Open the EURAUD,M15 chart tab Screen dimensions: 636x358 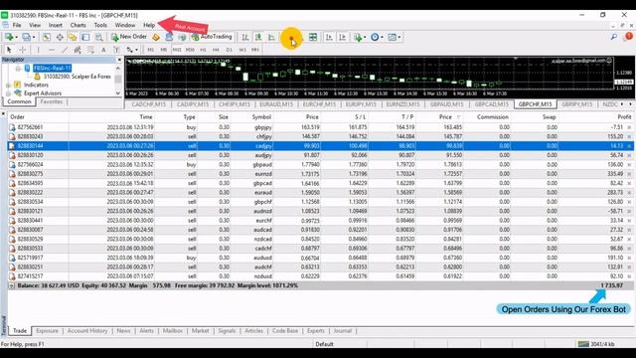tap(276, 104)
